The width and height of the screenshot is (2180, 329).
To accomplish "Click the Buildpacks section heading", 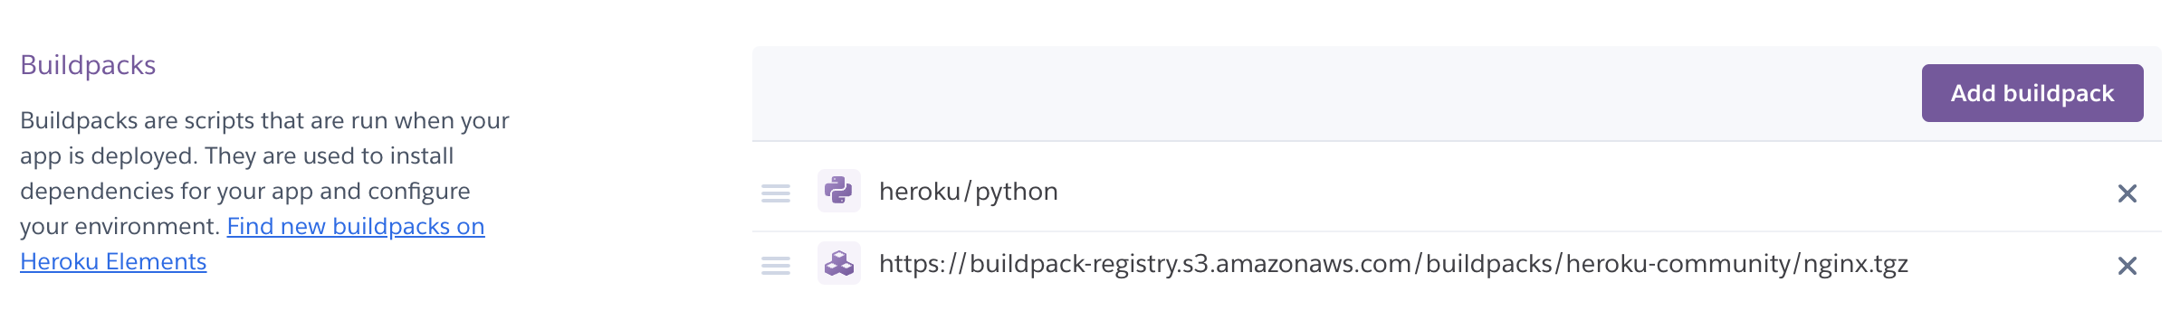I will point(88,65).
